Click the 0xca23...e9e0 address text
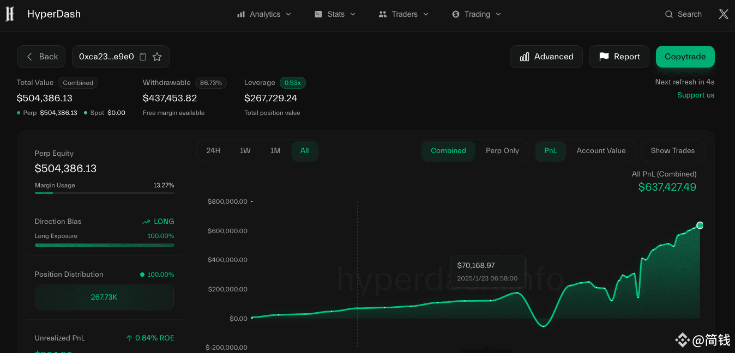Image resolution: width=735 pixels, height=353 pixels. click(106, 57)
